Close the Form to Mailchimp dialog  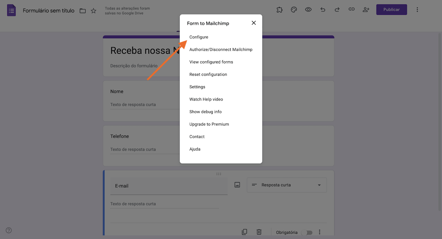pos(254,23)
